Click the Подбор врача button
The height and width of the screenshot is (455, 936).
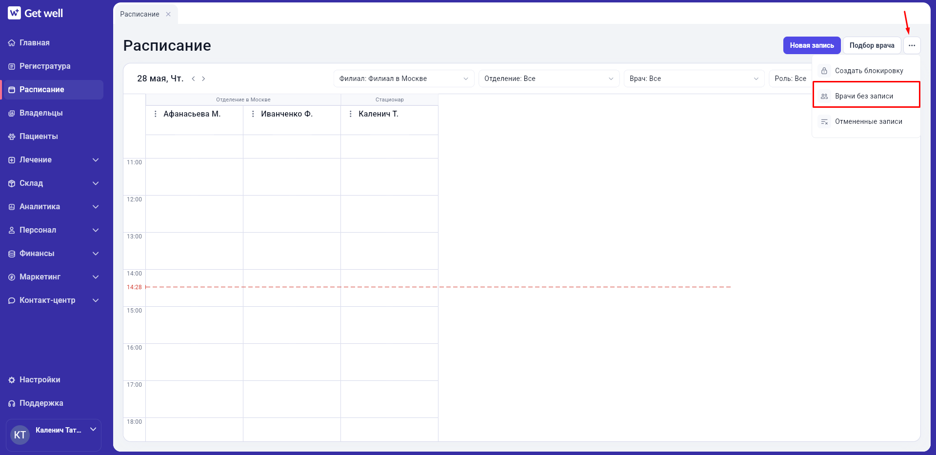872,45
